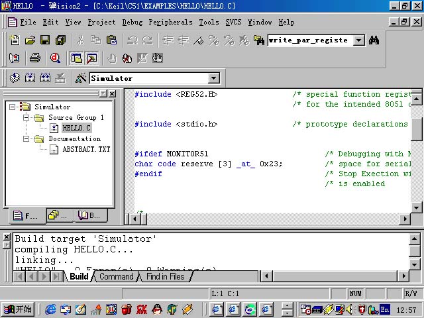The width and height of the screenshot is (424, 318).
Task: Click the output window's scroll up arrow
Action: click(415, 238)
